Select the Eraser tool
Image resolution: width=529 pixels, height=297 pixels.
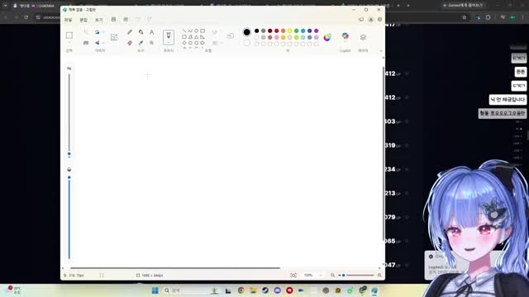130,43
